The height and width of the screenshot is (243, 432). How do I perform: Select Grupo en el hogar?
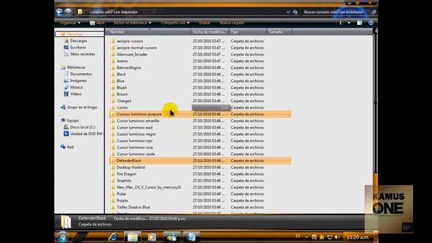(82, 107)
